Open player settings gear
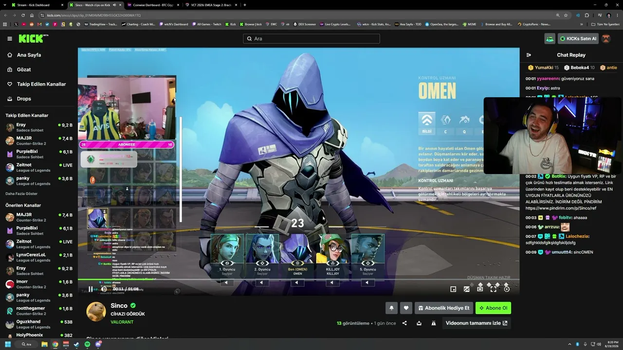Viewport: 623px width, 350px height. pos(507,289)
